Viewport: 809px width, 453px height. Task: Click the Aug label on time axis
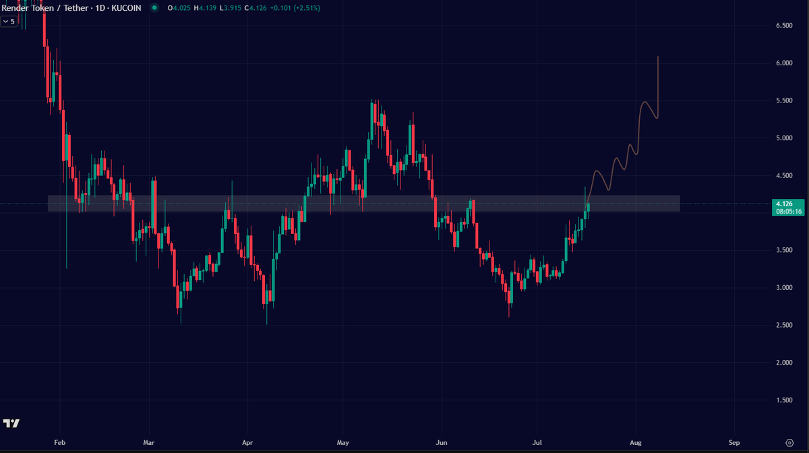pos(635,443)
